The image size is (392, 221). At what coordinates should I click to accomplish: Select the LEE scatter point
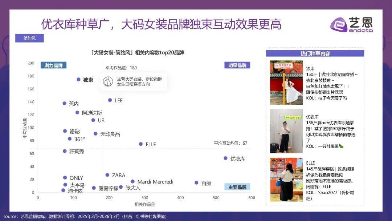click(x=110, y=100)
